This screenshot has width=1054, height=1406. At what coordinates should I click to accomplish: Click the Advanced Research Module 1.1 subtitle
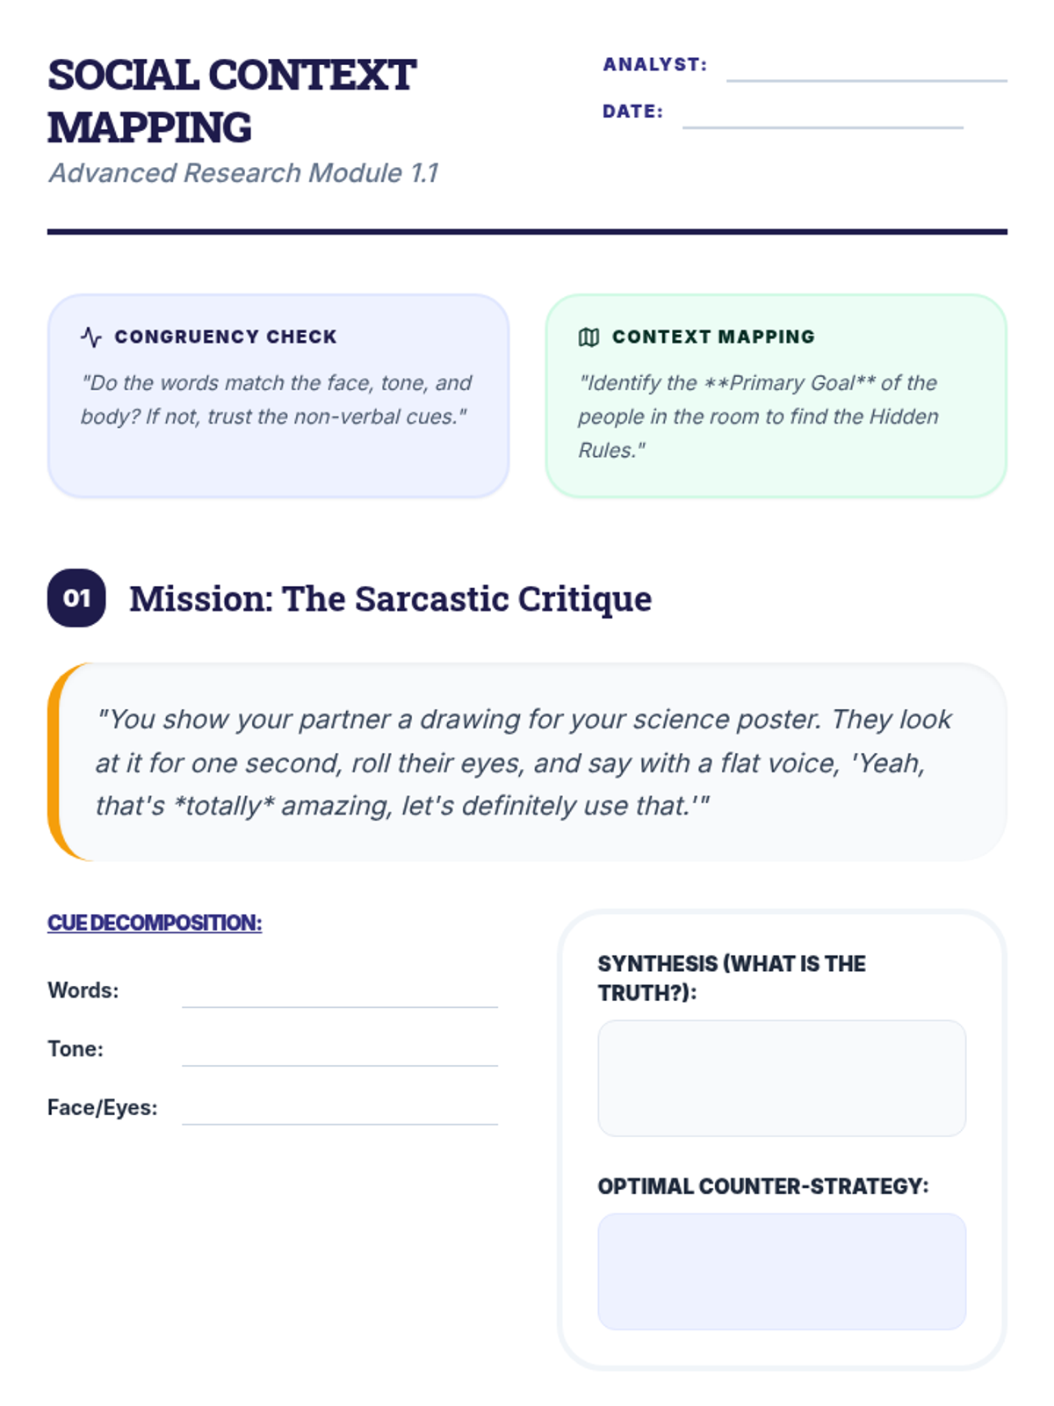243,173
